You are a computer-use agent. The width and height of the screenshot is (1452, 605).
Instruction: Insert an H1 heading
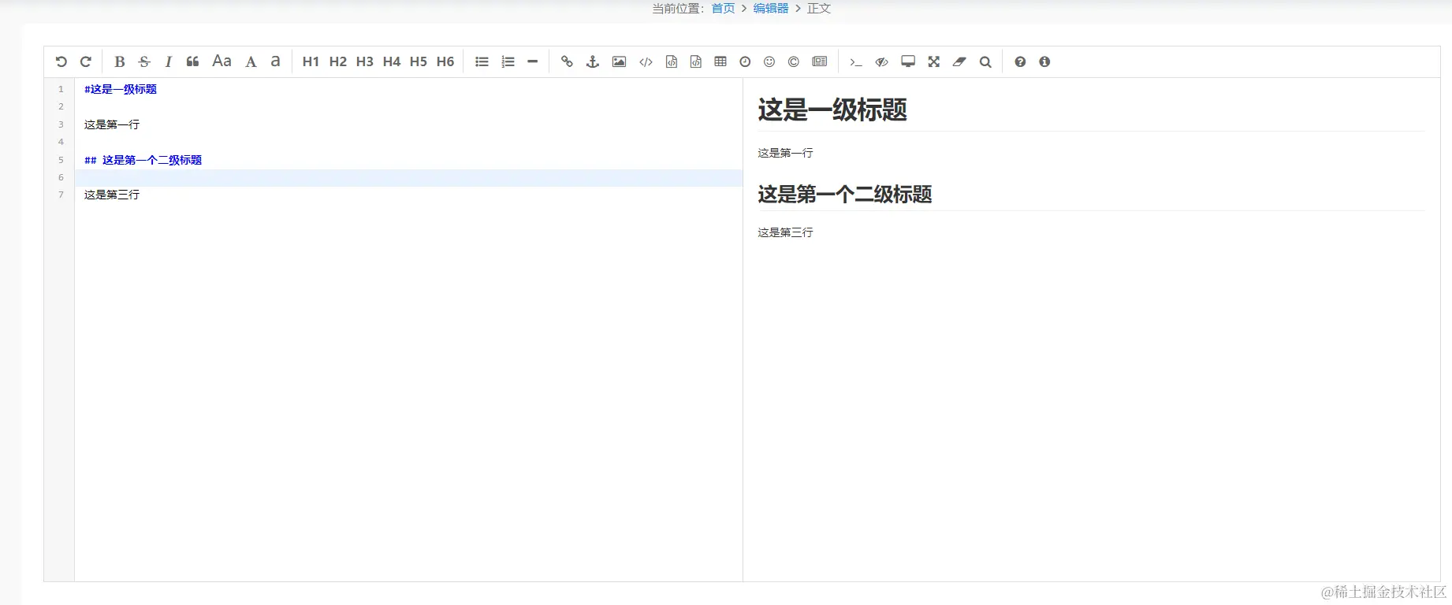pyautogui.click(x=311, y=61)
